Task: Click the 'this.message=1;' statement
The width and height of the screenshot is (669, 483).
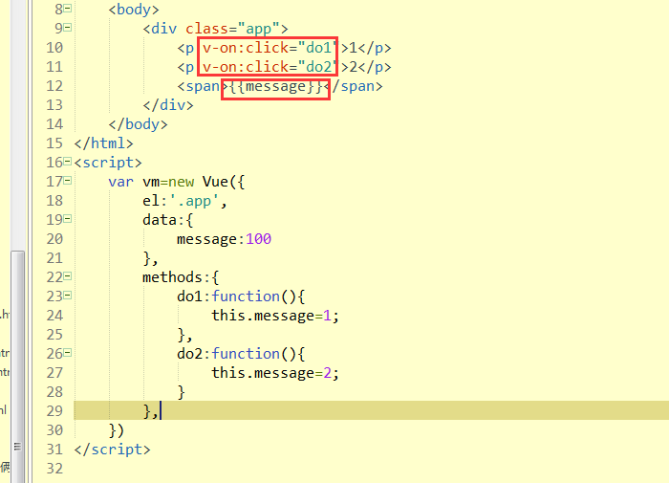Action: pyautogui.click(x=275, y=316)
